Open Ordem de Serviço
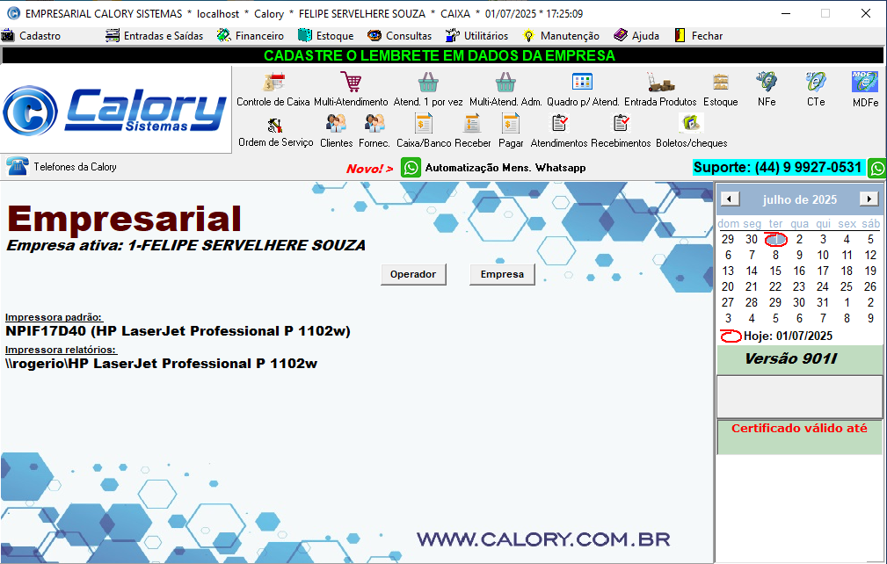 pyautogui.click(x=275, y=130)
